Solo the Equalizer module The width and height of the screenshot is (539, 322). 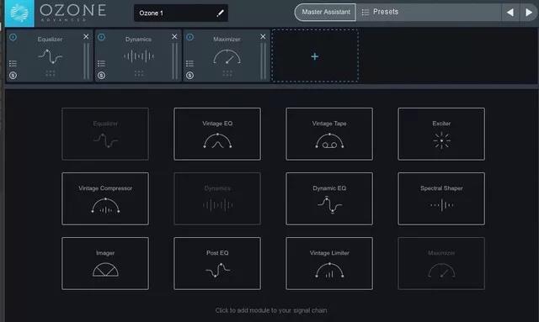point(13,75)
